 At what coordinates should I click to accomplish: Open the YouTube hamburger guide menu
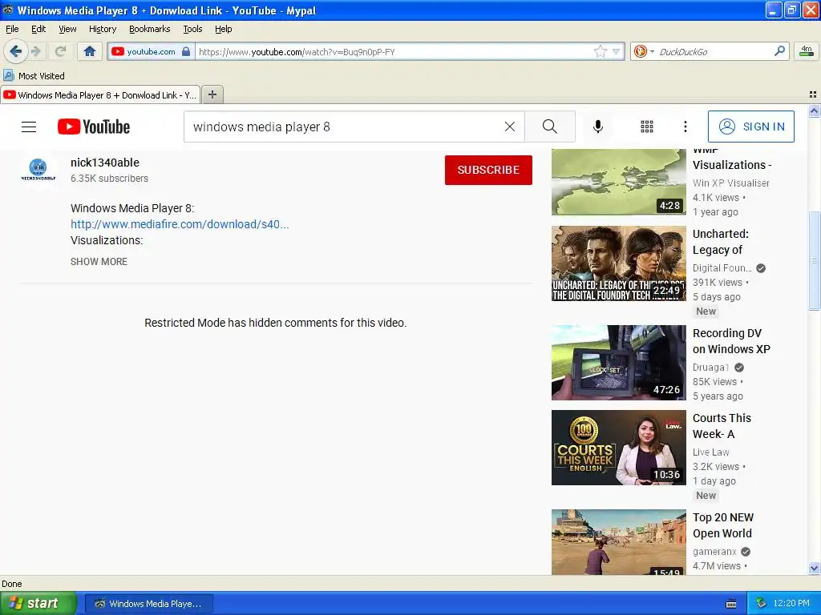click(x=29, y=127)
